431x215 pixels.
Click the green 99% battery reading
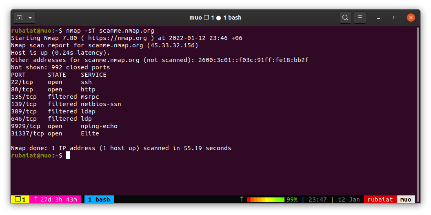tap(292, 199)
